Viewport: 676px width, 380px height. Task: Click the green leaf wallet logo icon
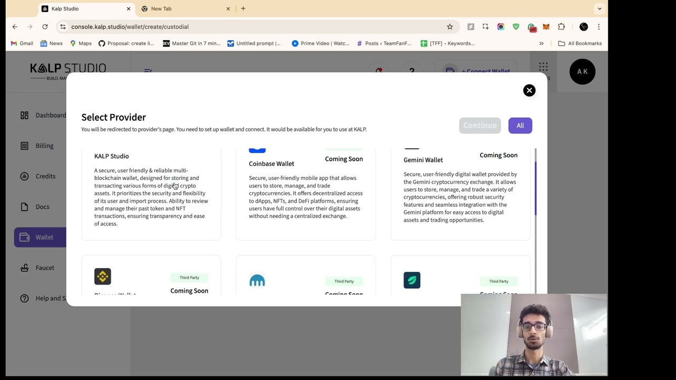pos(412,280)
